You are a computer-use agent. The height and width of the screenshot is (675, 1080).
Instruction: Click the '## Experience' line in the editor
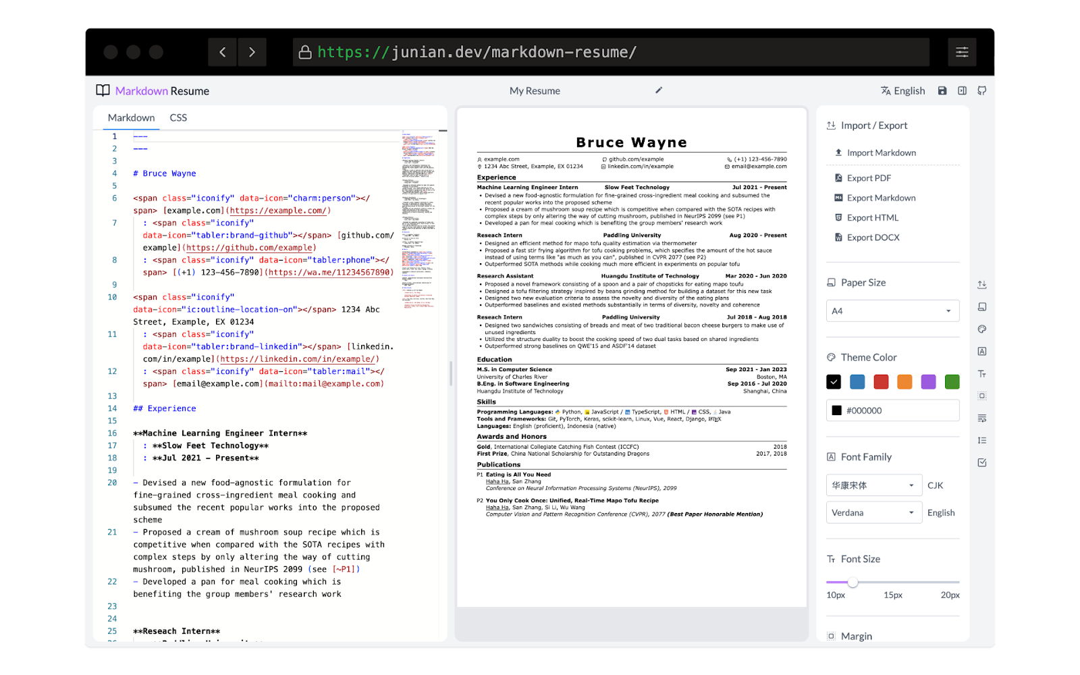(165, 408)
